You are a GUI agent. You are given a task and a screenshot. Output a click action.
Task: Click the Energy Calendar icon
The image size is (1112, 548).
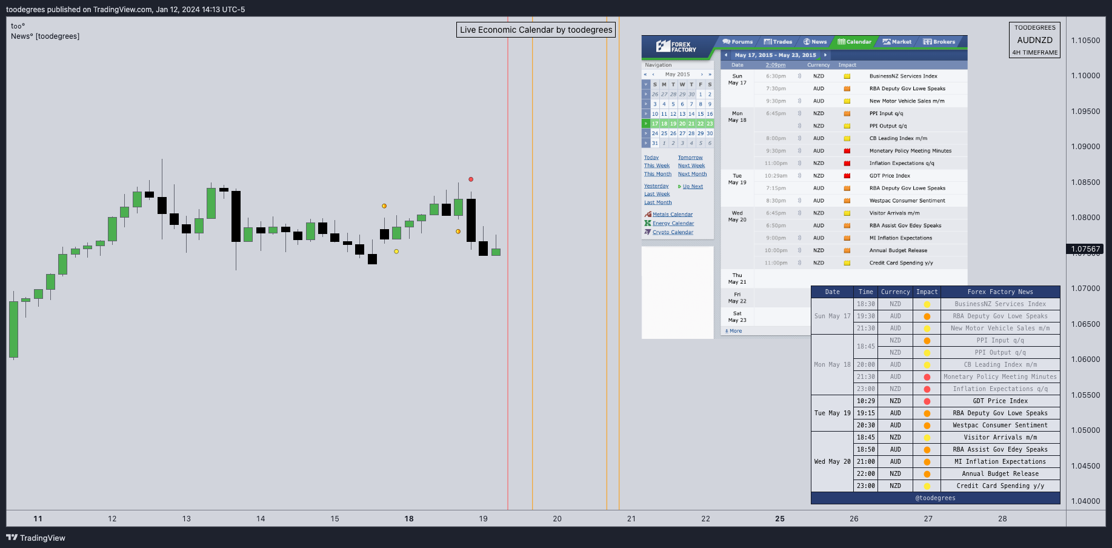click(648, 223)
